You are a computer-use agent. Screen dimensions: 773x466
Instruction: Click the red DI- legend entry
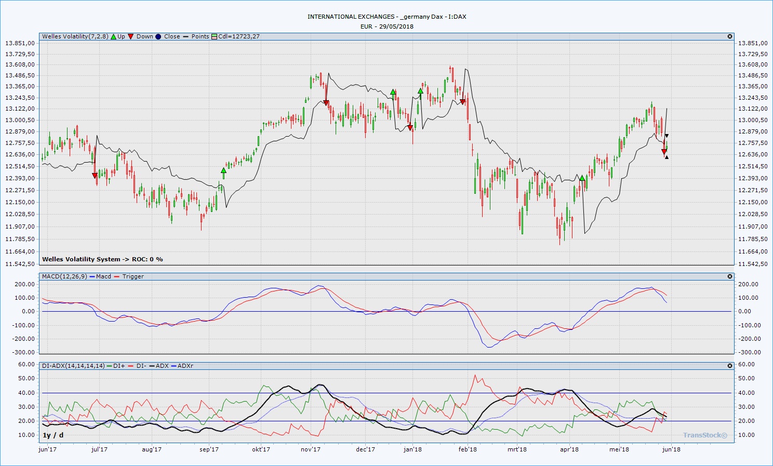pos(137,366)
